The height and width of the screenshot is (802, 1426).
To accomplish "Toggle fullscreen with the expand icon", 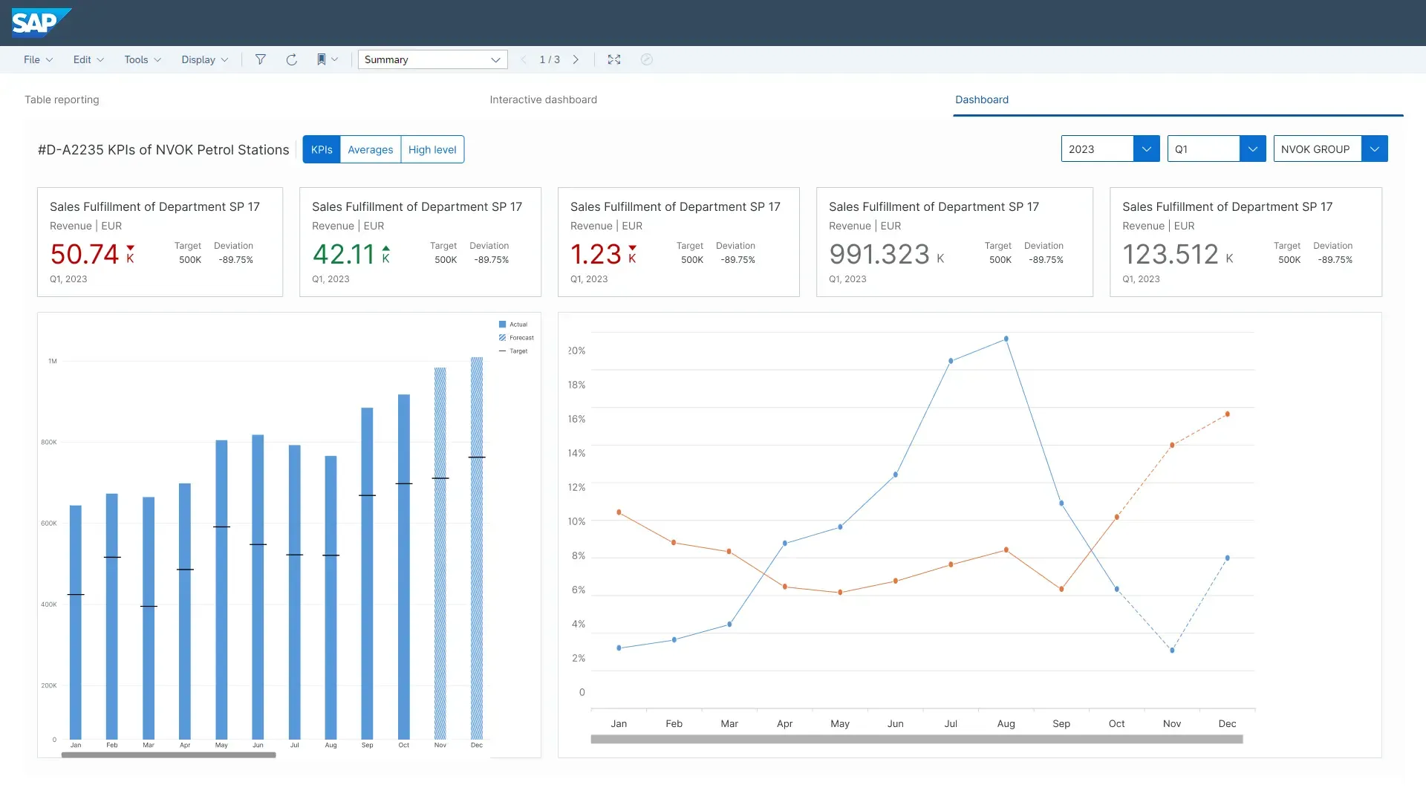I will click(614, 59).
